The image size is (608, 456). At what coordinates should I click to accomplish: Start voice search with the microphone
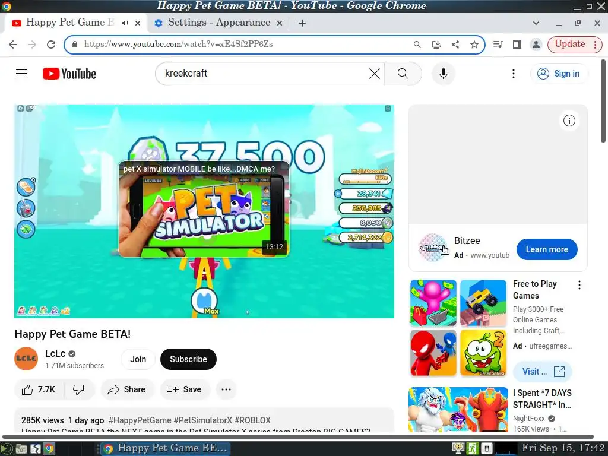443,74
